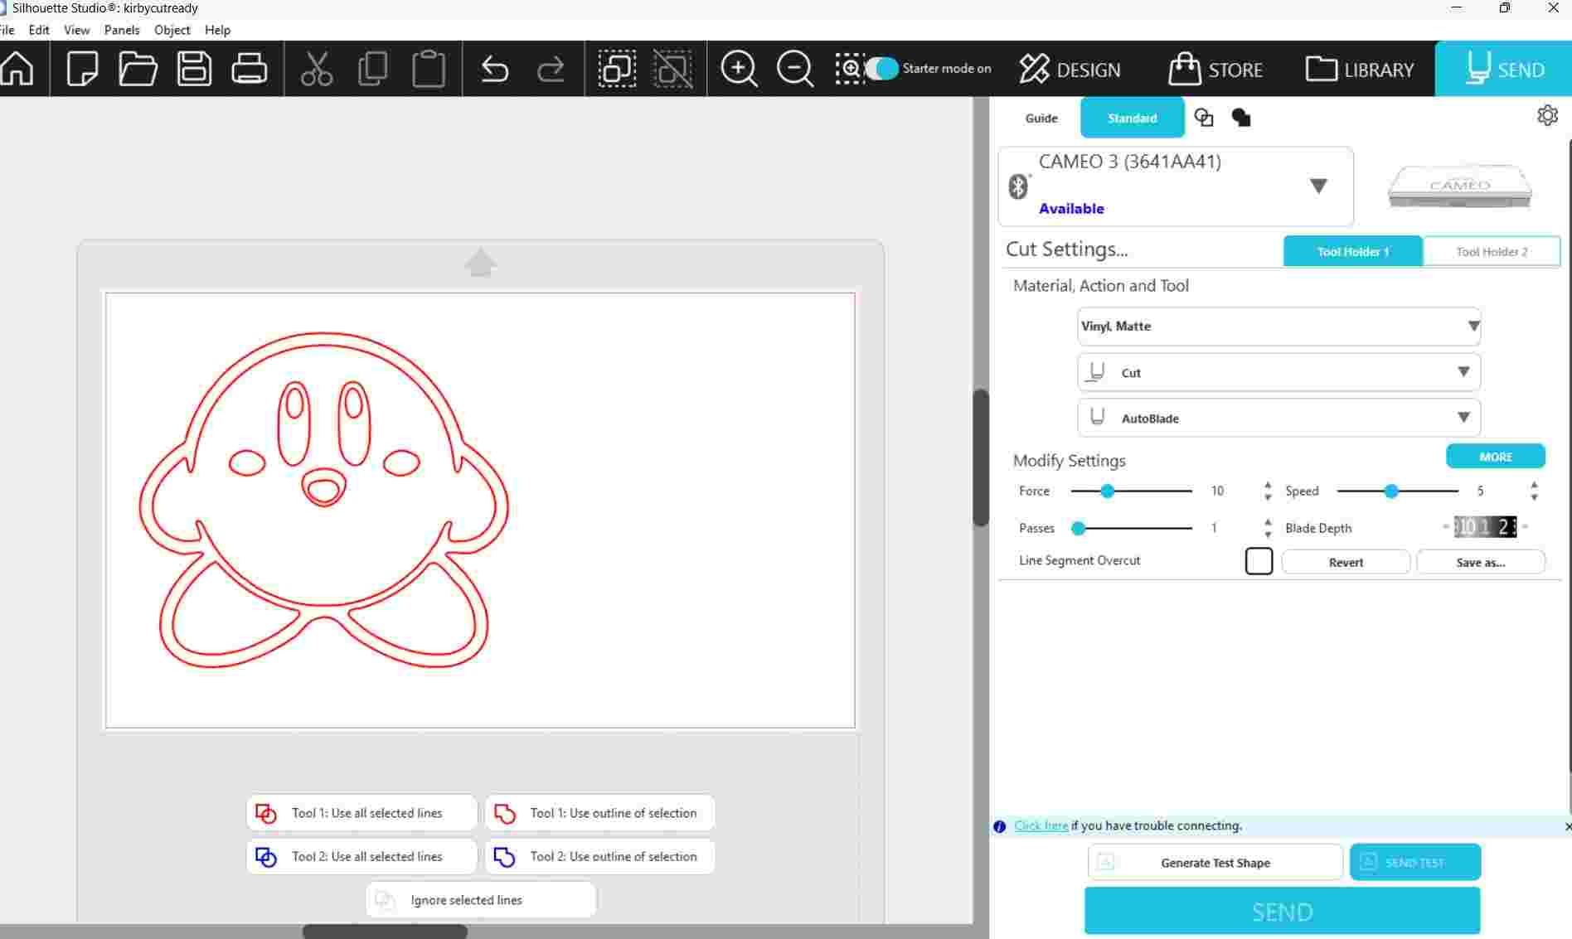Enable the Line Segment Overcut checkbox
The width and height of the screenshot is (1572, 939).
coord(1259,561)
